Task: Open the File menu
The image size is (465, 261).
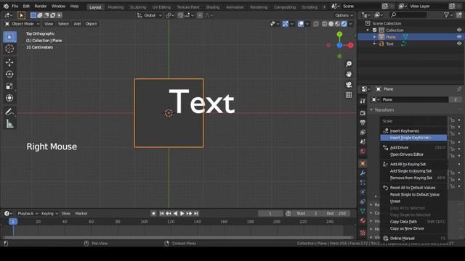Action: pyautogui.click(x=15, y=7)
